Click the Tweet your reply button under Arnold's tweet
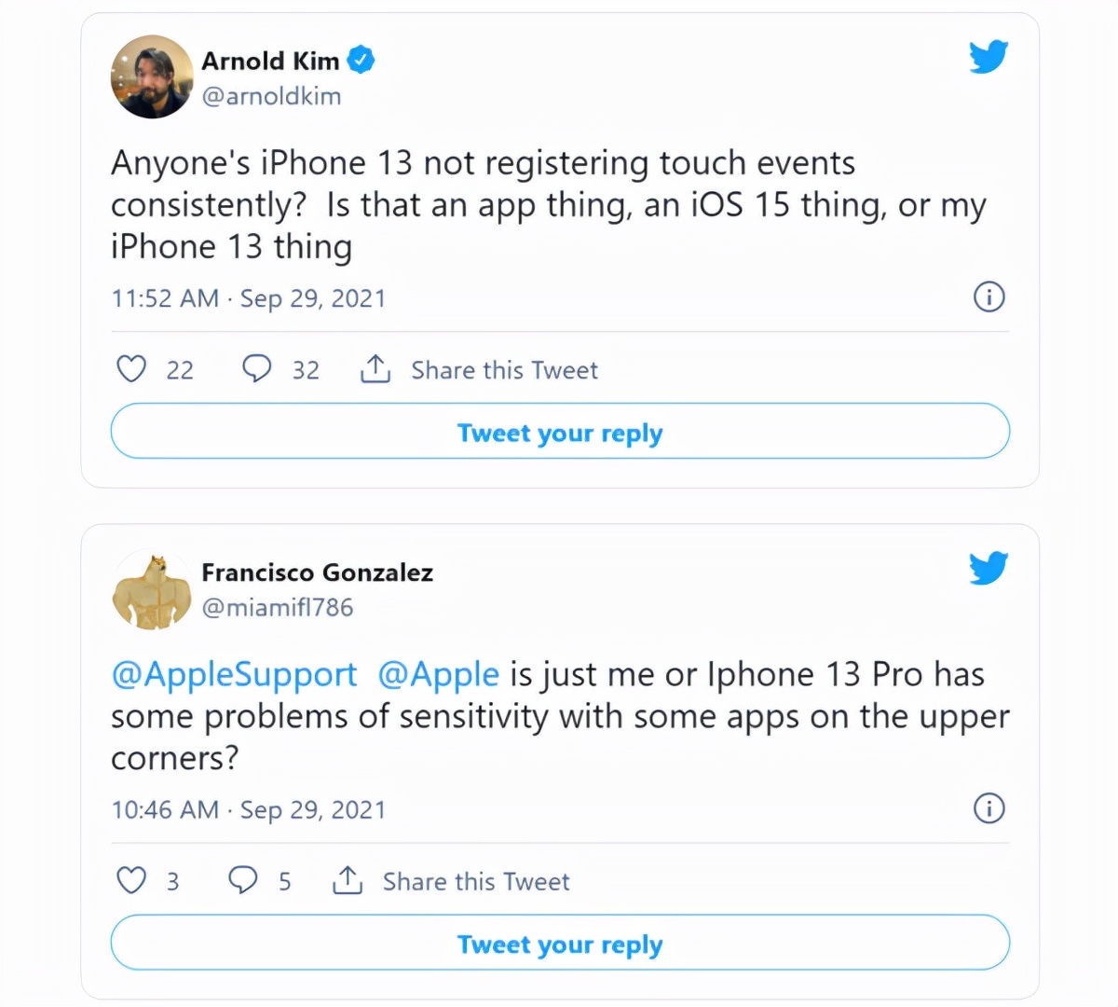Screen dimensions: 1118x1007 tap(559, 431)
